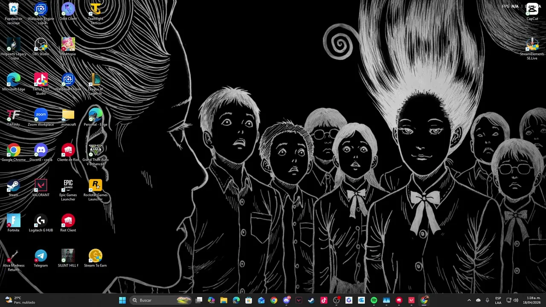546x307 pixels.
Task: Open the Telegram desktop icon
Action: pos(41,259)
